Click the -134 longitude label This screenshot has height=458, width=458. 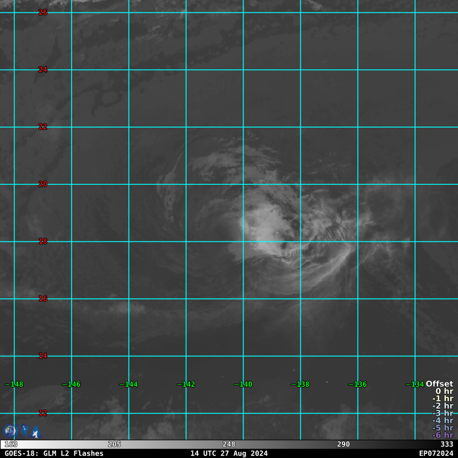click(416, 385)
